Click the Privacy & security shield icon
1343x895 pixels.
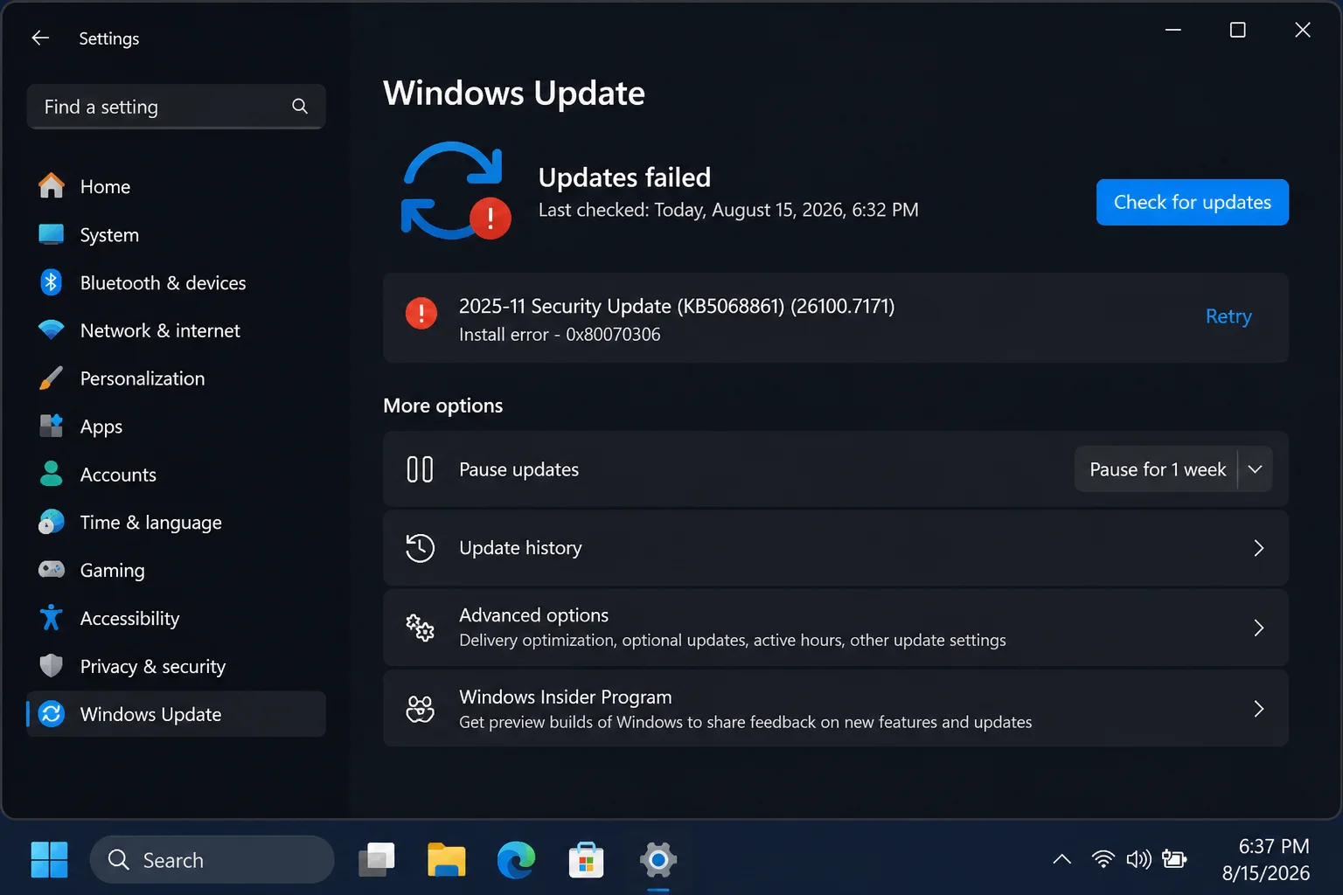point(52,666)
